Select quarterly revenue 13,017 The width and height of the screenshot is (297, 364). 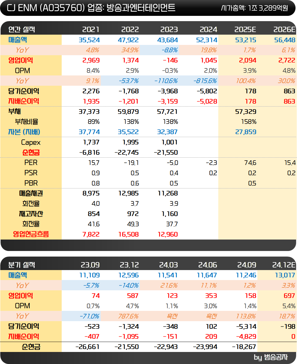click(285, 275)
